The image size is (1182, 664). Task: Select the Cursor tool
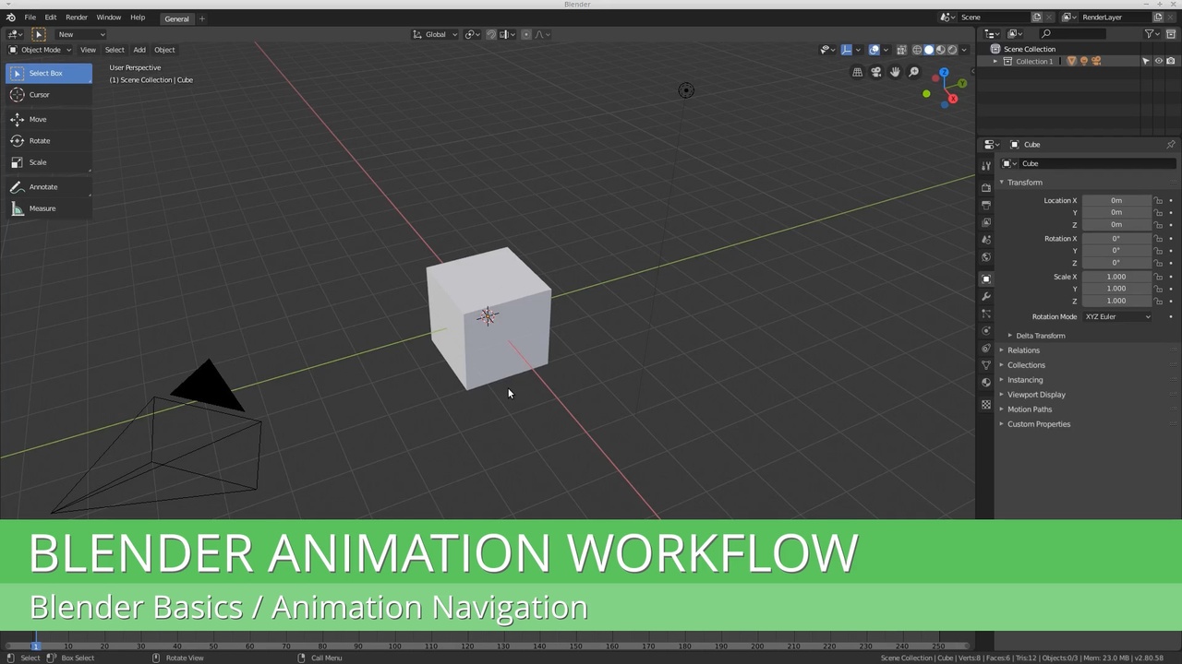[x=48, y=95]
